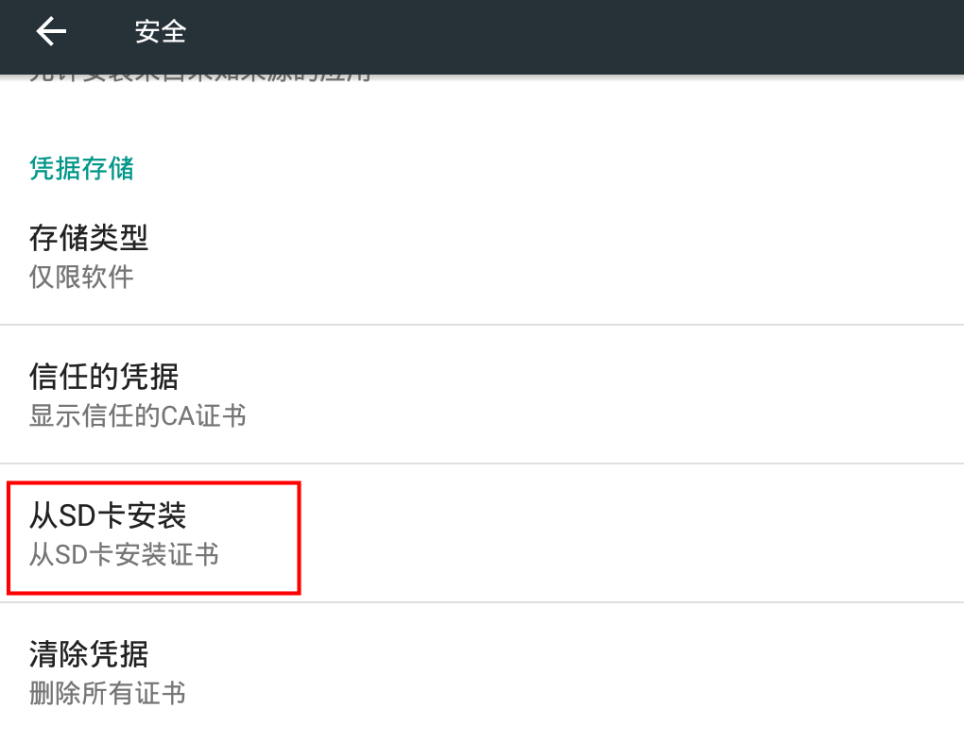
Task: Select the 清除凭据 option
Action: pos(89,653)
